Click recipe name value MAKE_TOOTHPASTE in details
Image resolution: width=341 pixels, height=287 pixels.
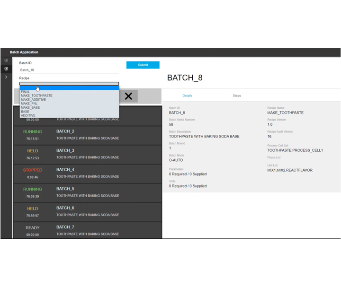click(285, 113)
